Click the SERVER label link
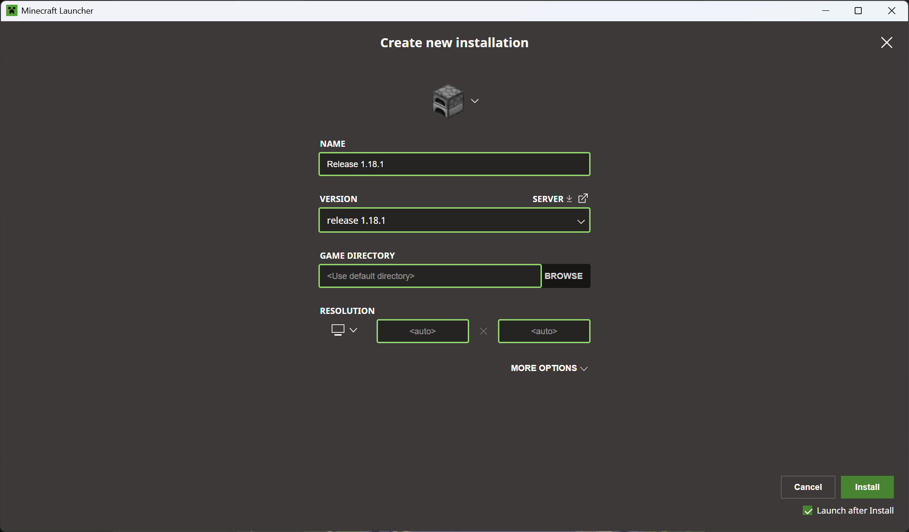 tap(548, 199)
